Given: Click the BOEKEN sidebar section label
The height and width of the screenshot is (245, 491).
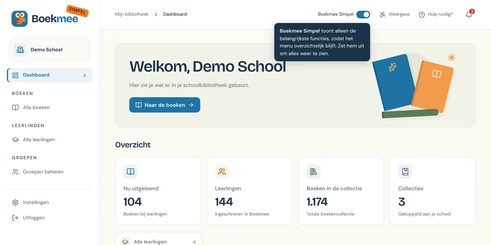Looking at the screenshot, I should 22,93.
